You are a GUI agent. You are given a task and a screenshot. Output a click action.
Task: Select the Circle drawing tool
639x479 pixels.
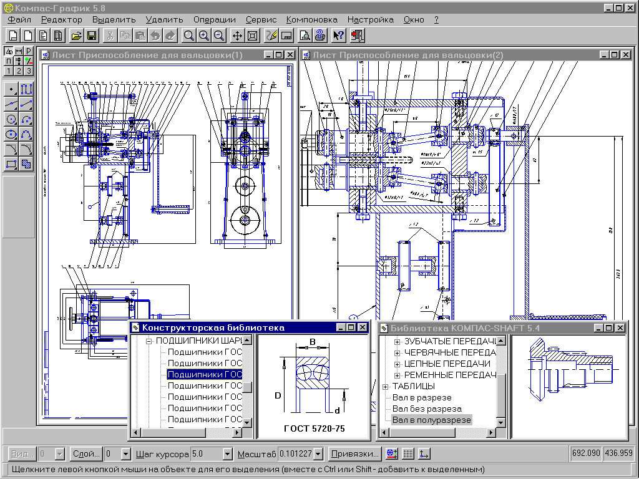[11, 119]
